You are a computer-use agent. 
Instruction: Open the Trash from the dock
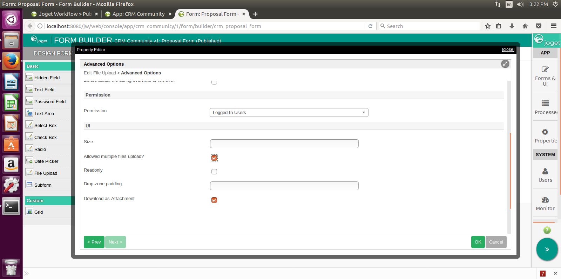[x=11, y=267]
